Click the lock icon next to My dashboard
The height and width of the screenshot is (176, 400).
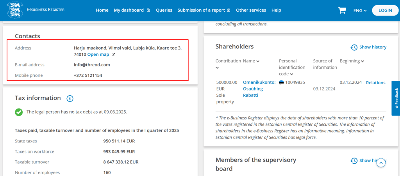tap(148, 11)
